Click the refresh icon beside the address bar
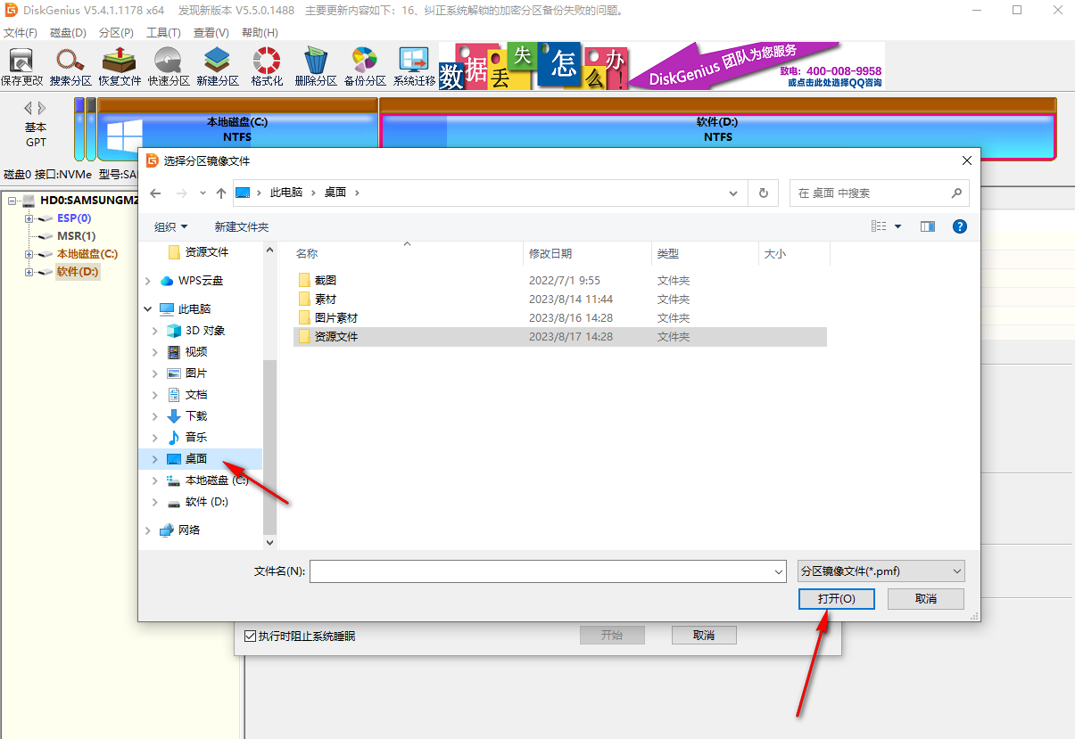Screen dimensions: 1075x739 tap(764, 193)
